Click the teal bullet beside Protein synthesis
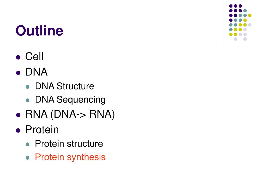 (x=28, y=158)
